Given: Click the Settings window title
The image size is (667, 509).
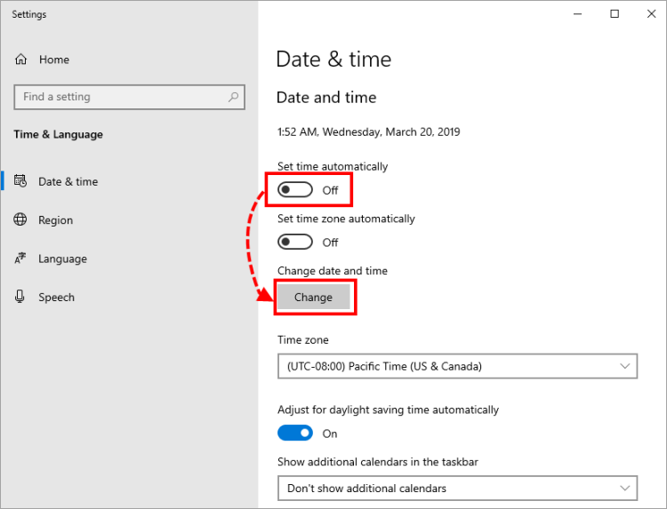Looking at the screenshot, I should click(x=29, y=14).
